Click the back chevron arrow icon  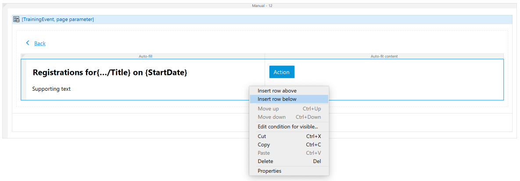[28, 43]
